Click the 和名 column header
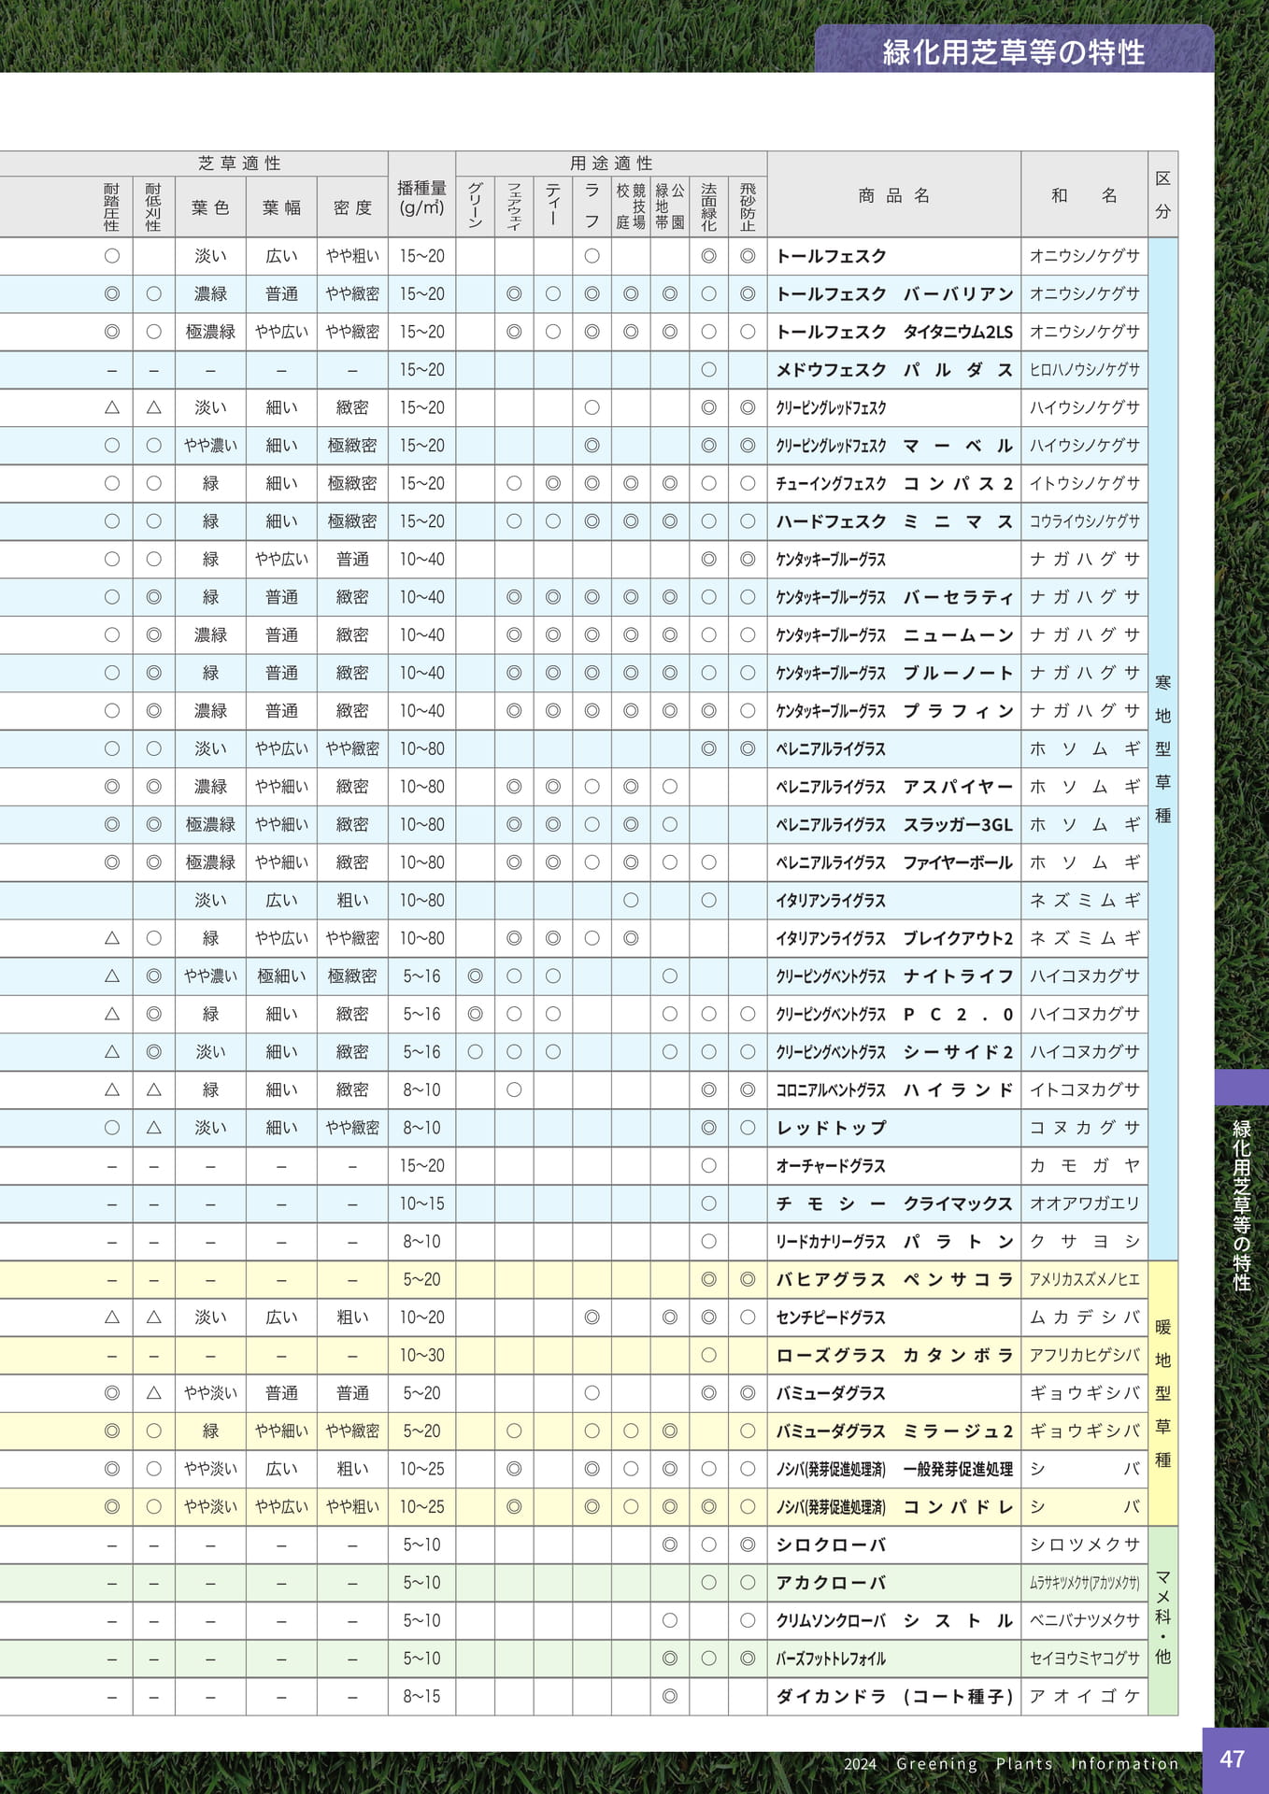 (1085, 195)
